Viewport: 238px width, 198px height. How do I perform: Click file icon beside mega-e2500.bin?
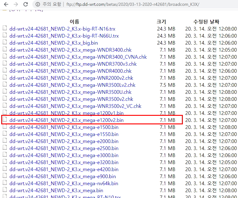click(5, 147)
